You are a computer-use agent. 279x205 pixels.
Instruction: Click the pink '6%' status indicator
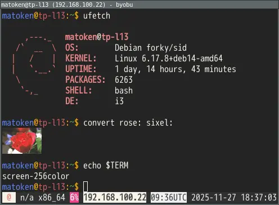click(74, 198)
